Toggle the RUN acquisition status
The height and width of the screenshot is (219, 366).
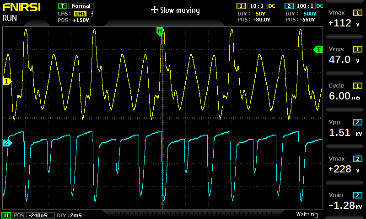coord(11,18)
